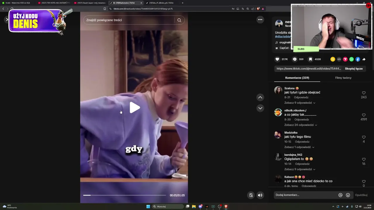The height and width of the screenshot is (210, 374).
Task: Click the #dlaciebie hashtag link
Action: [283, 37]
